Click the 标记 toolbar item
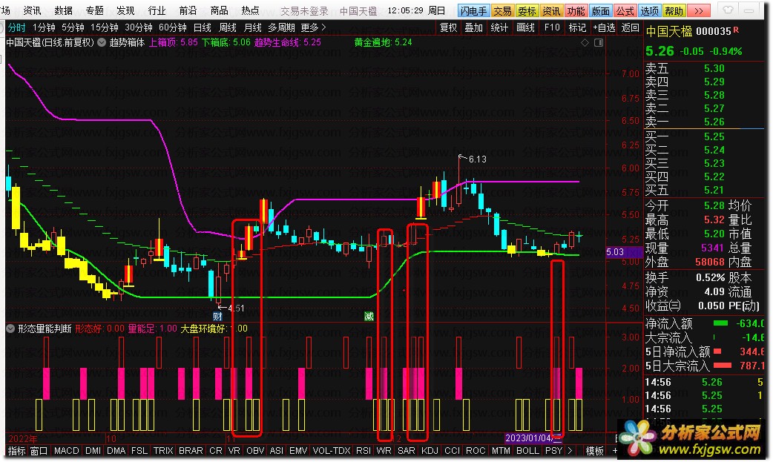The height and width of the screenshot is (462, 773). click(x=577, y=27)
